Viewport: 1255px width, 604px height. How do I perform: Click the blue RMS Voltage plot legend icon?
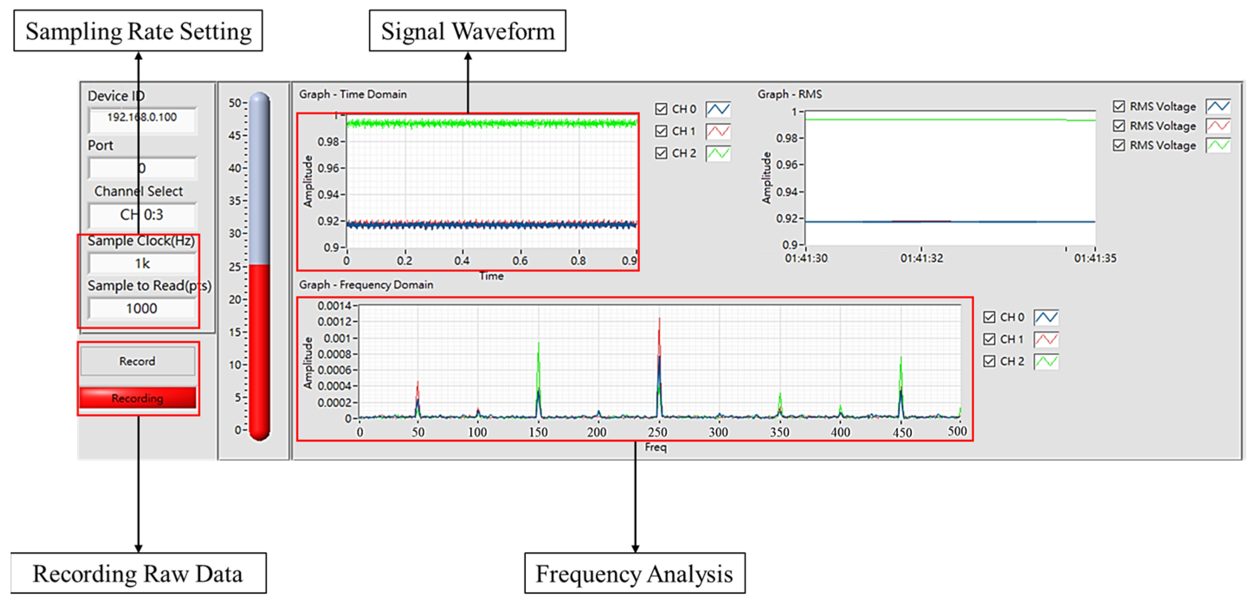point(1218,106)
